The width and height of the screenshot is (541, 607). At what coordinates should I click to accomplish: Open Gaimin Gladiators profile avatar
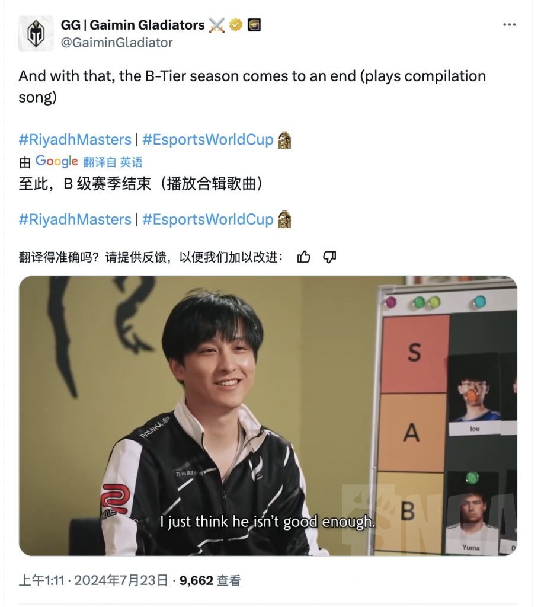(36, 34)
